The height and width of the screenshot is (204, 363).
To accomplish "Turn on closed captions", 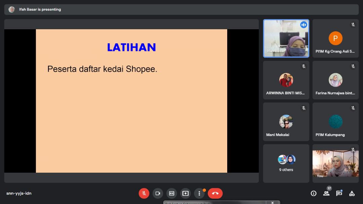I will (171, 193).
